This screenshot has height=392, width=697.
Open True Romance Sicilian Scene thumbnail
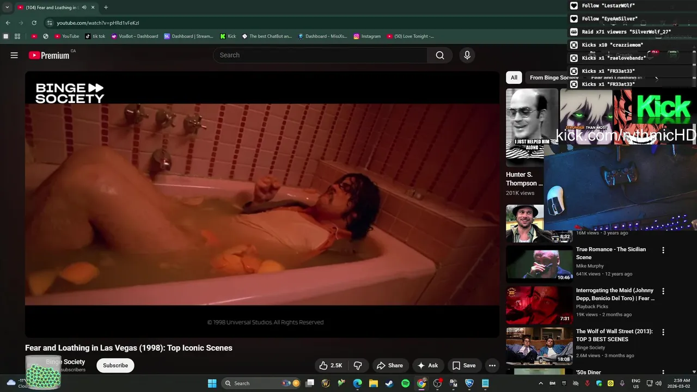[x=539, y=264]
